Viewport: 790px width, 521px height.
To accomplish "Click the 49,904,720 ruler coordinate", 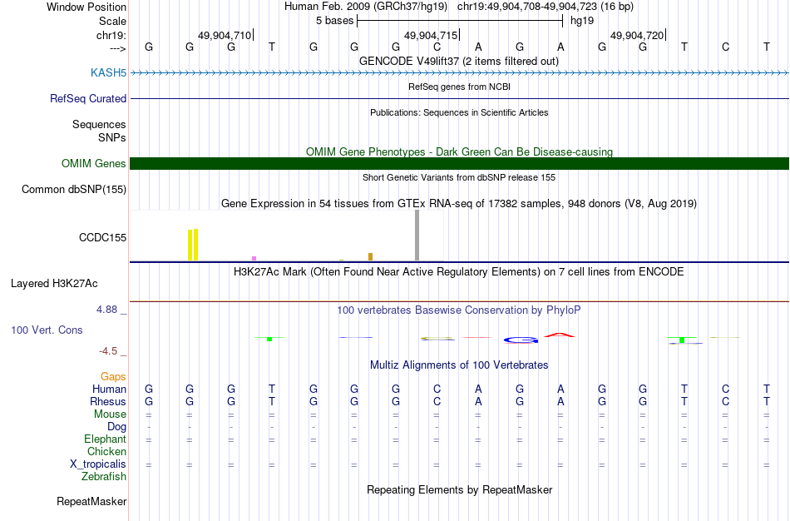I will coord(637,35).
